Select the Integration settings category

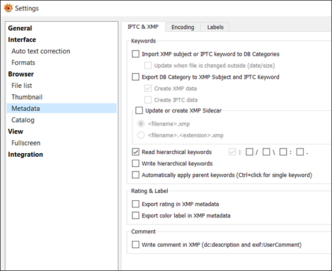tap(25, 154)
